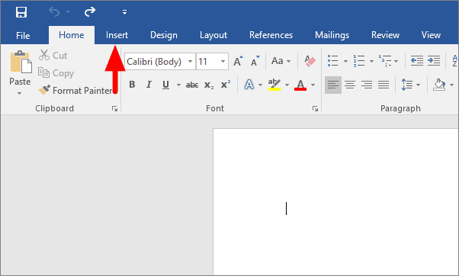Toggle Subscript formatting
The width and height of the screenshot is (459, 276).
(209, 85)
